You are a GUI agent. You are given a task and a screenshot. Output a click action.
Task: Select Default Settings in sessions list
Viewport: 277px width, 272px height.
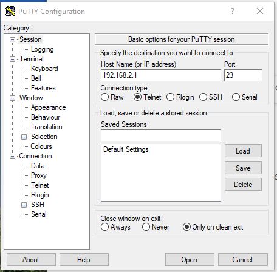[x=126, y=149]
